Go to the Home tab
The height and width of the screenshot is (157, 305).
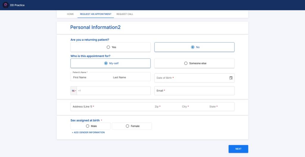point(70,14)
